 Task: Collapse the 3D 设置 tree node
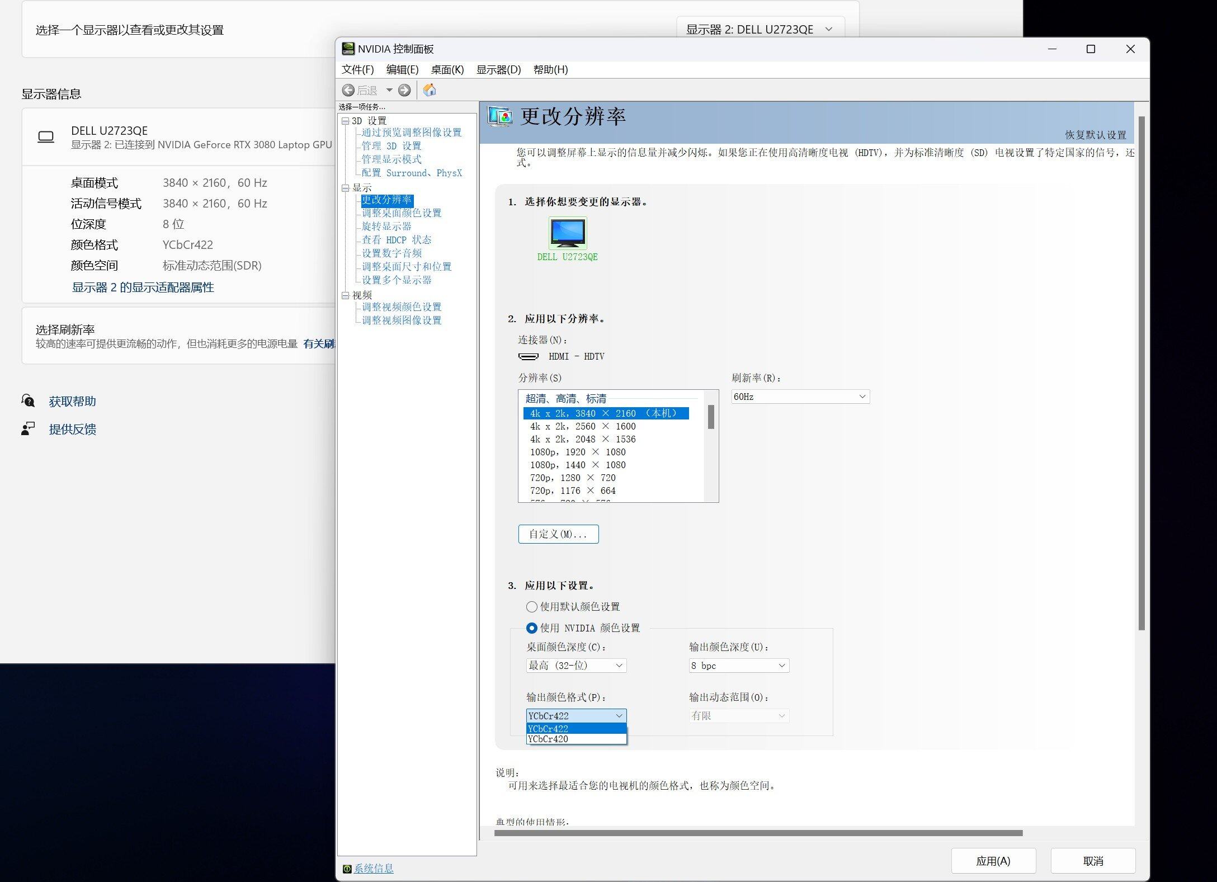[345, 121]
